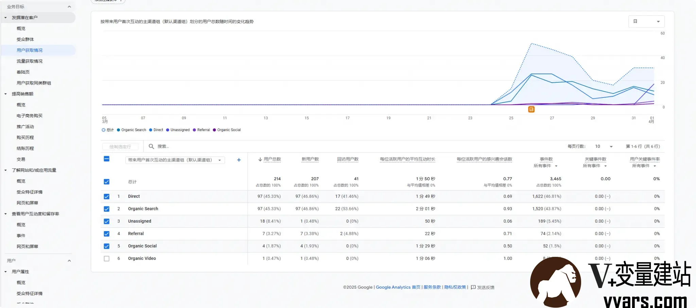Toggle Organic Search legend dot

(118, 130)
